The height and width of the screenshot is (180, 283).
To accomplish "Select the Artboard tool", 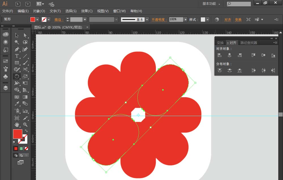I will tap(17, 118).
